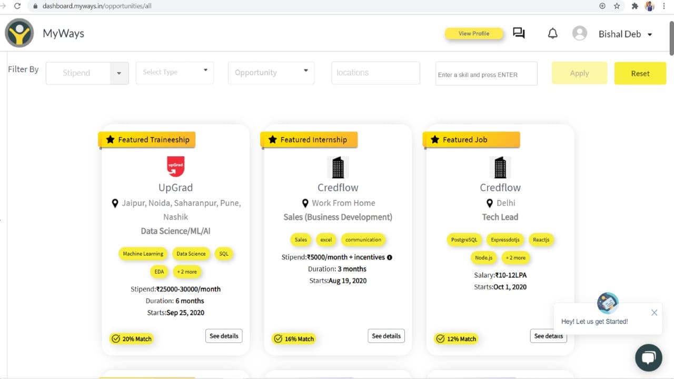Click the browser address bar URL
674x379 pixels.
pyautogui.click(x=96, y=6)
